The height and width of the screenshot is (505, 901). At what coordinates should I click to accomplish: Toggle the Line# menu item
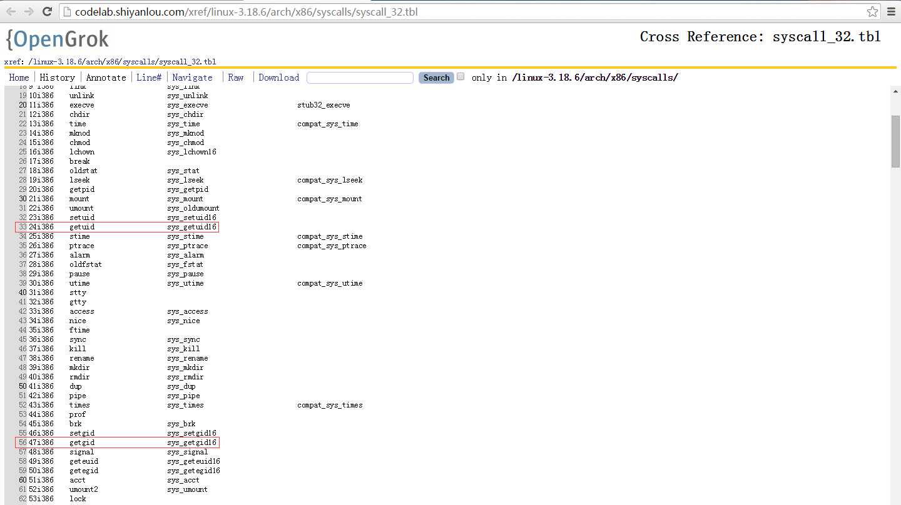pos(149,77)
